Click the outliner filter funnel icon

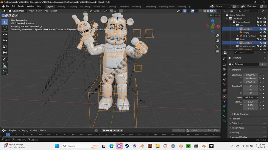click(x=263, y=11)
